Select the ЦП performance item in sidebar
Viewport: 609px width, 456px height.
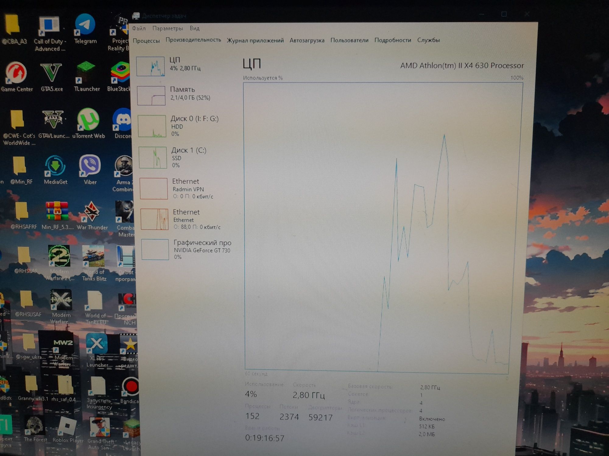coord(185,66)
